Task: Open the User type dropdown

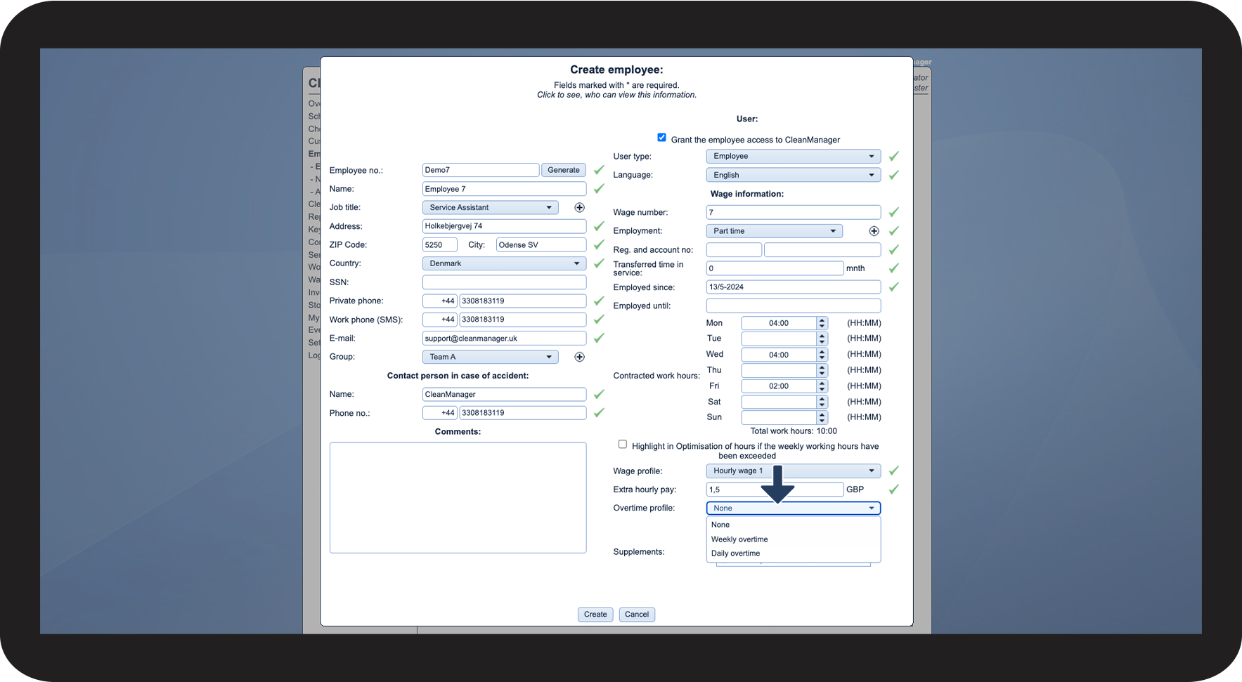Action: coord(793,156)
